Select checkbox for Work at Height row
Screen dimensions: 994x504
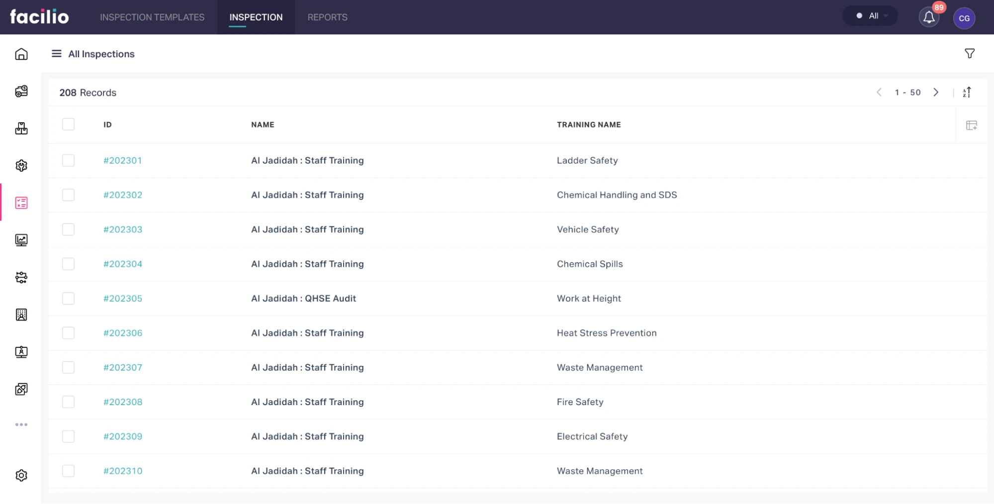click(x=68, y=298)
